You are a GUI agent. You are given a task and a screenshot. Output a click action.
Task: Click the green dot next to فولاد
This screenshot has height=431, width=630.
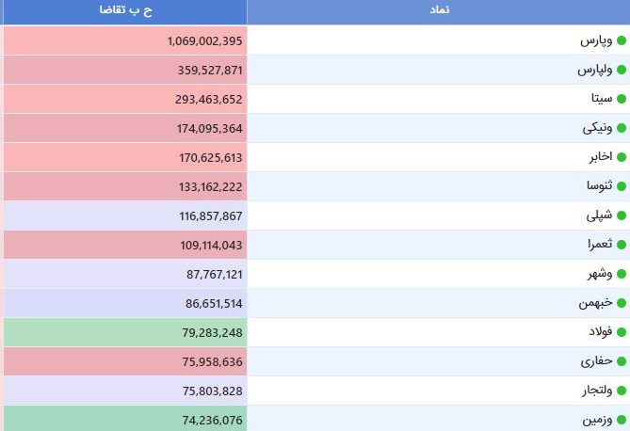(x=622, y=332)
